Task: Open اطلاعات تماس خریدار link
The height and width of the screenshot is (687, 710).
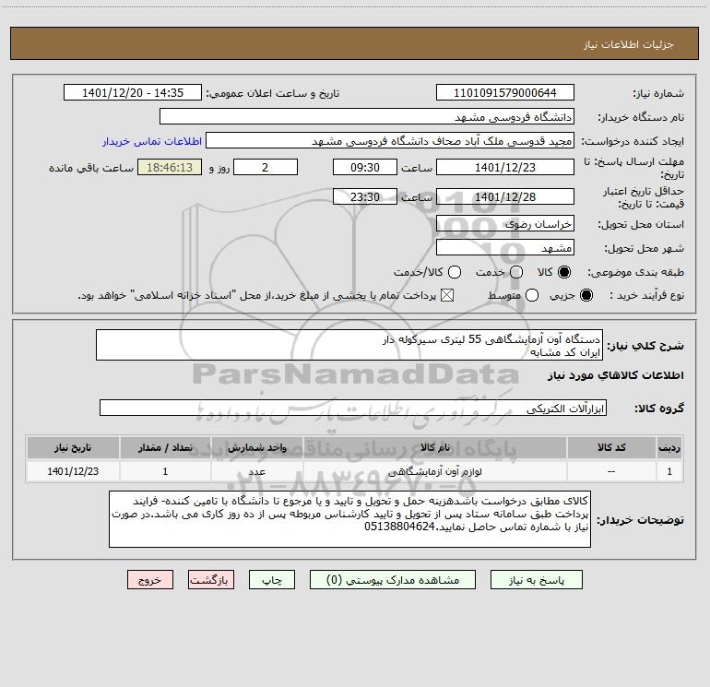Action: coord(152,141)
